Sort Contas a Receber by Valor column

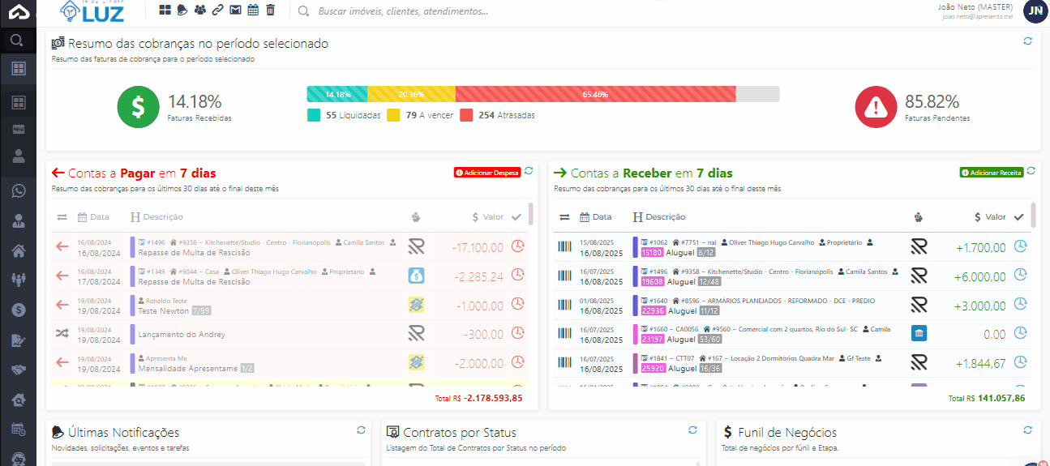pos(990,217)
